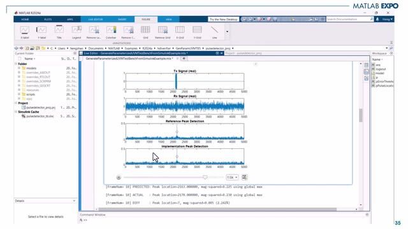Image resolution: width=408 pixels, height=229 pixels.
Task: Open the LIVE EDITOR ribbon tab
Action: pos(96,19)
